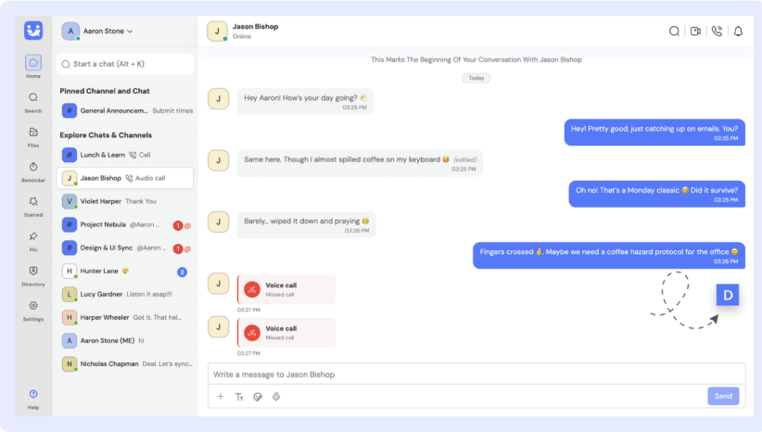The width and height of the screenshot is (762, 432).
Task: Click the message about spilled coffee on keyboard
Action: point(360,163)
